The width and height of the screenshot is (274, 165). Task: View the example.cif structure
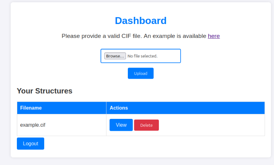click(x=121, y=125)
